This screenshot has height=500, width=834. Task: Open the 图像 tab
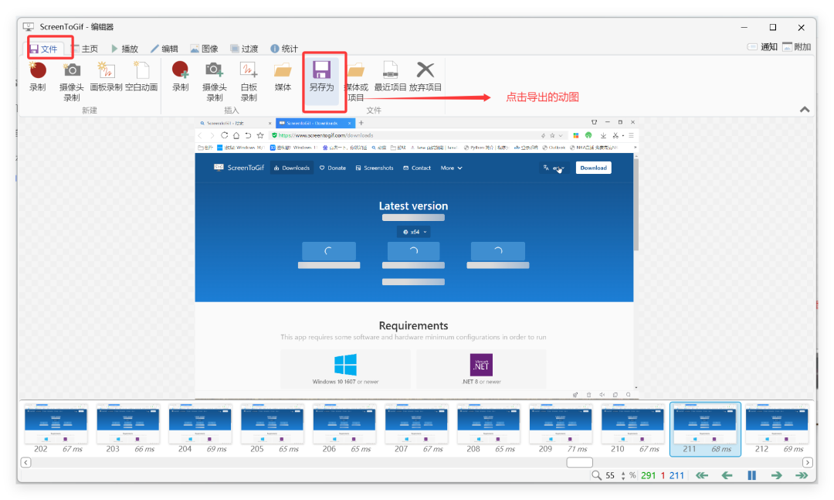[x=204, y=49]
